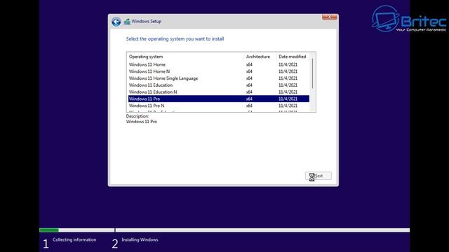Click the Architecture column header
Viewport: 449px width, 252px height.
(258, 57)
